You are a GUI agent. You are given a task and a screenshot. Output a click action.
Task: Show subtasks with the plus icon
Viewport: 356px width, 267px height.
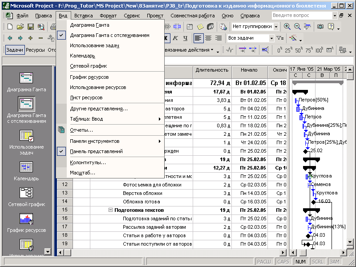[30, 38]
